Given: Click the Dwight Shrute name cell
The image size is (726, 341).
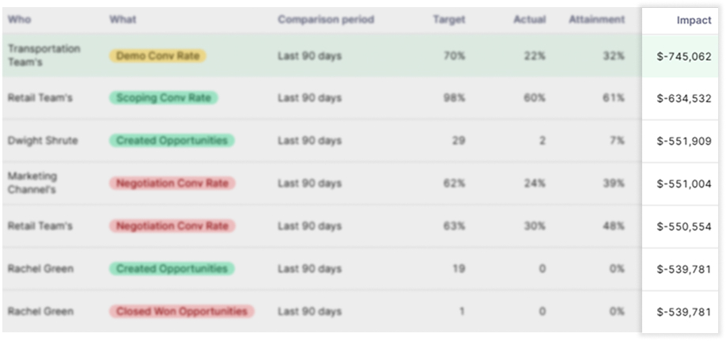Looking at the screenshot, I should coord(43,141).
